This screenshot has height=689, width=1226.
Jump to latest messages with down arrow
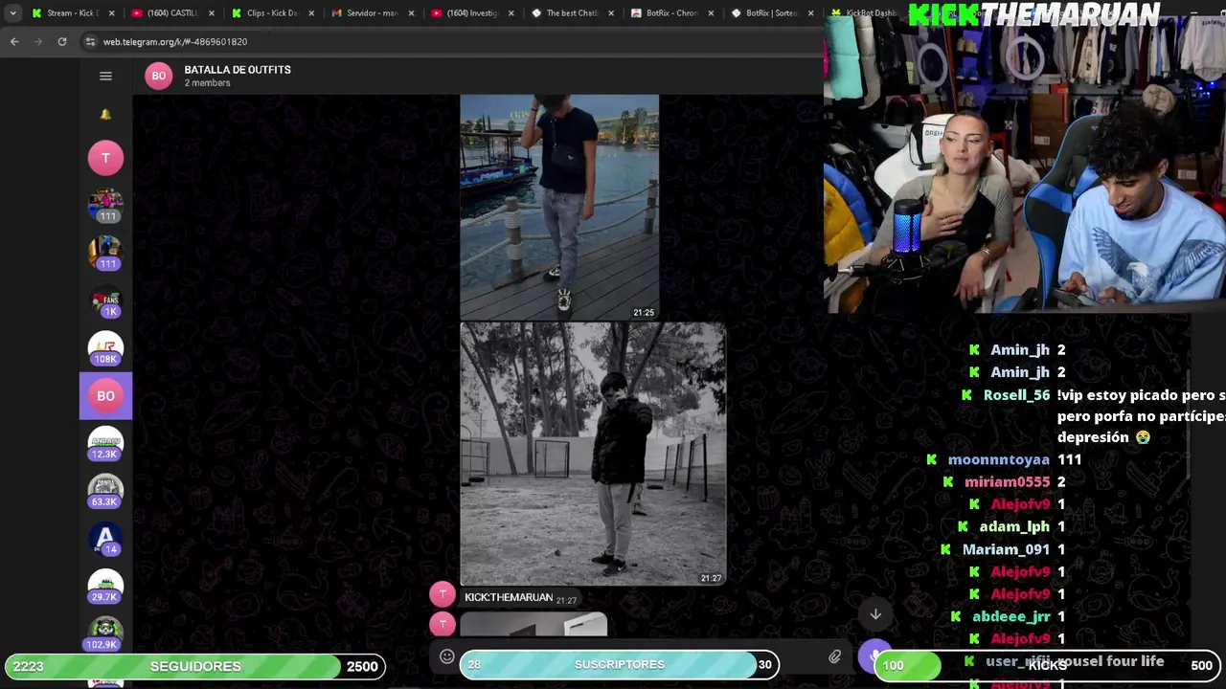point(875,614)
